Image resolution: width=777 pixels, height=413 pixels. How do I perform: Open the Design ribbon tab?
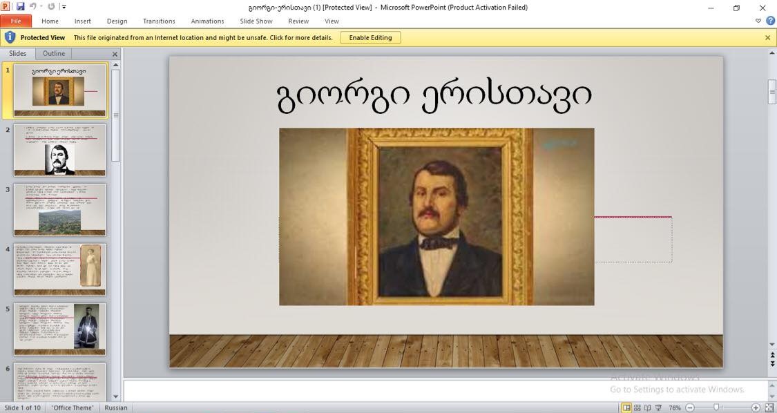pos(117,21)
